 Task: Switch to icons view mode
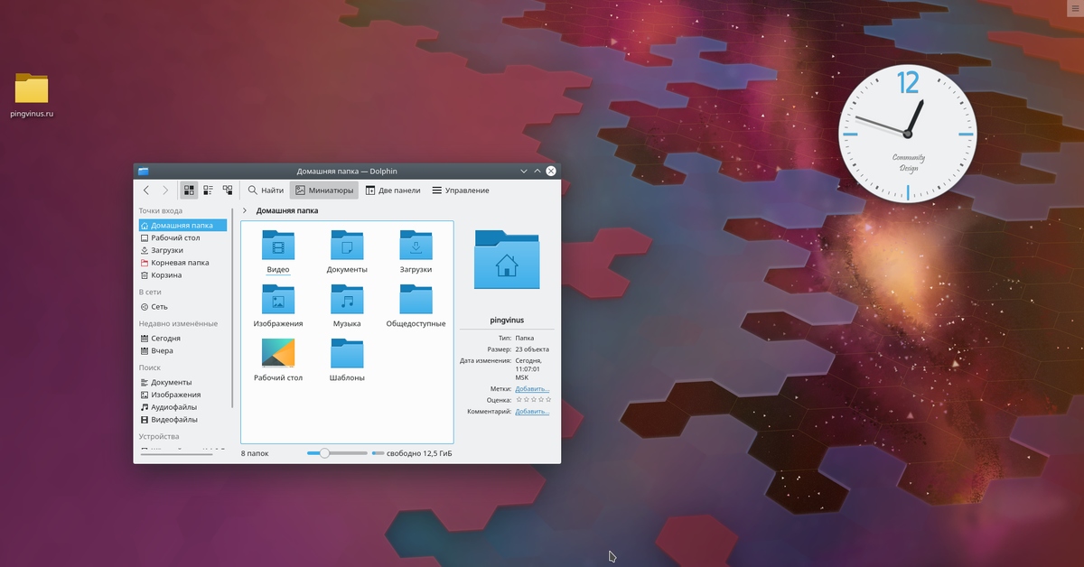click(189, 191)
